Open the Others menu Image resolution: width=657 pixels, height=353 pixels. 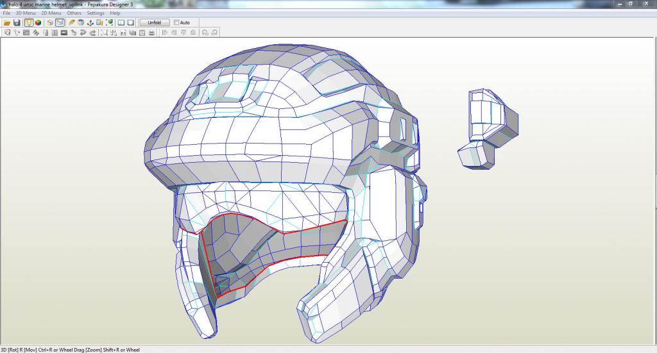click(74, 13)
